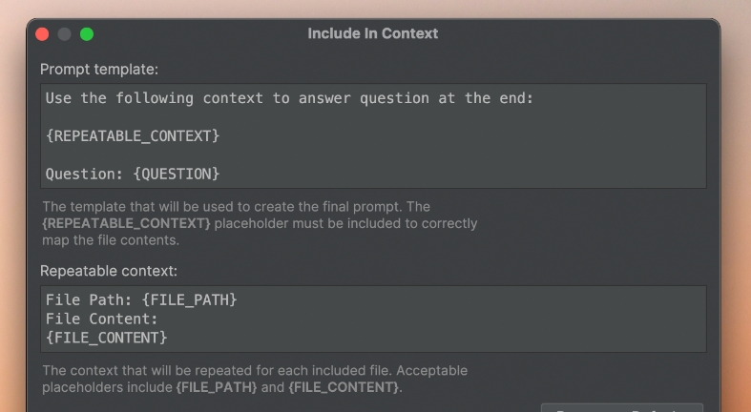
Task: Click {REPEATABLE_CONTEXT} line in the prompt template field
Action: point(133,136)
